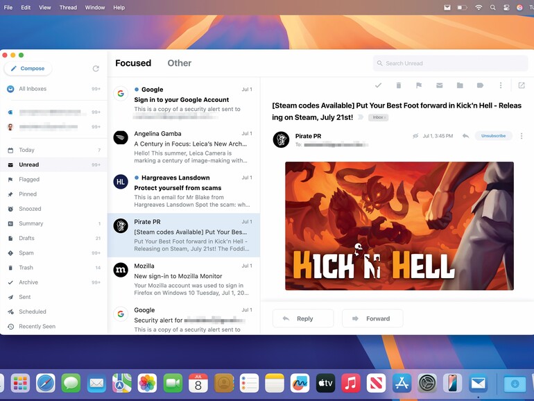
Task: Open Messages from the Dock
Action: click(71, 383)
